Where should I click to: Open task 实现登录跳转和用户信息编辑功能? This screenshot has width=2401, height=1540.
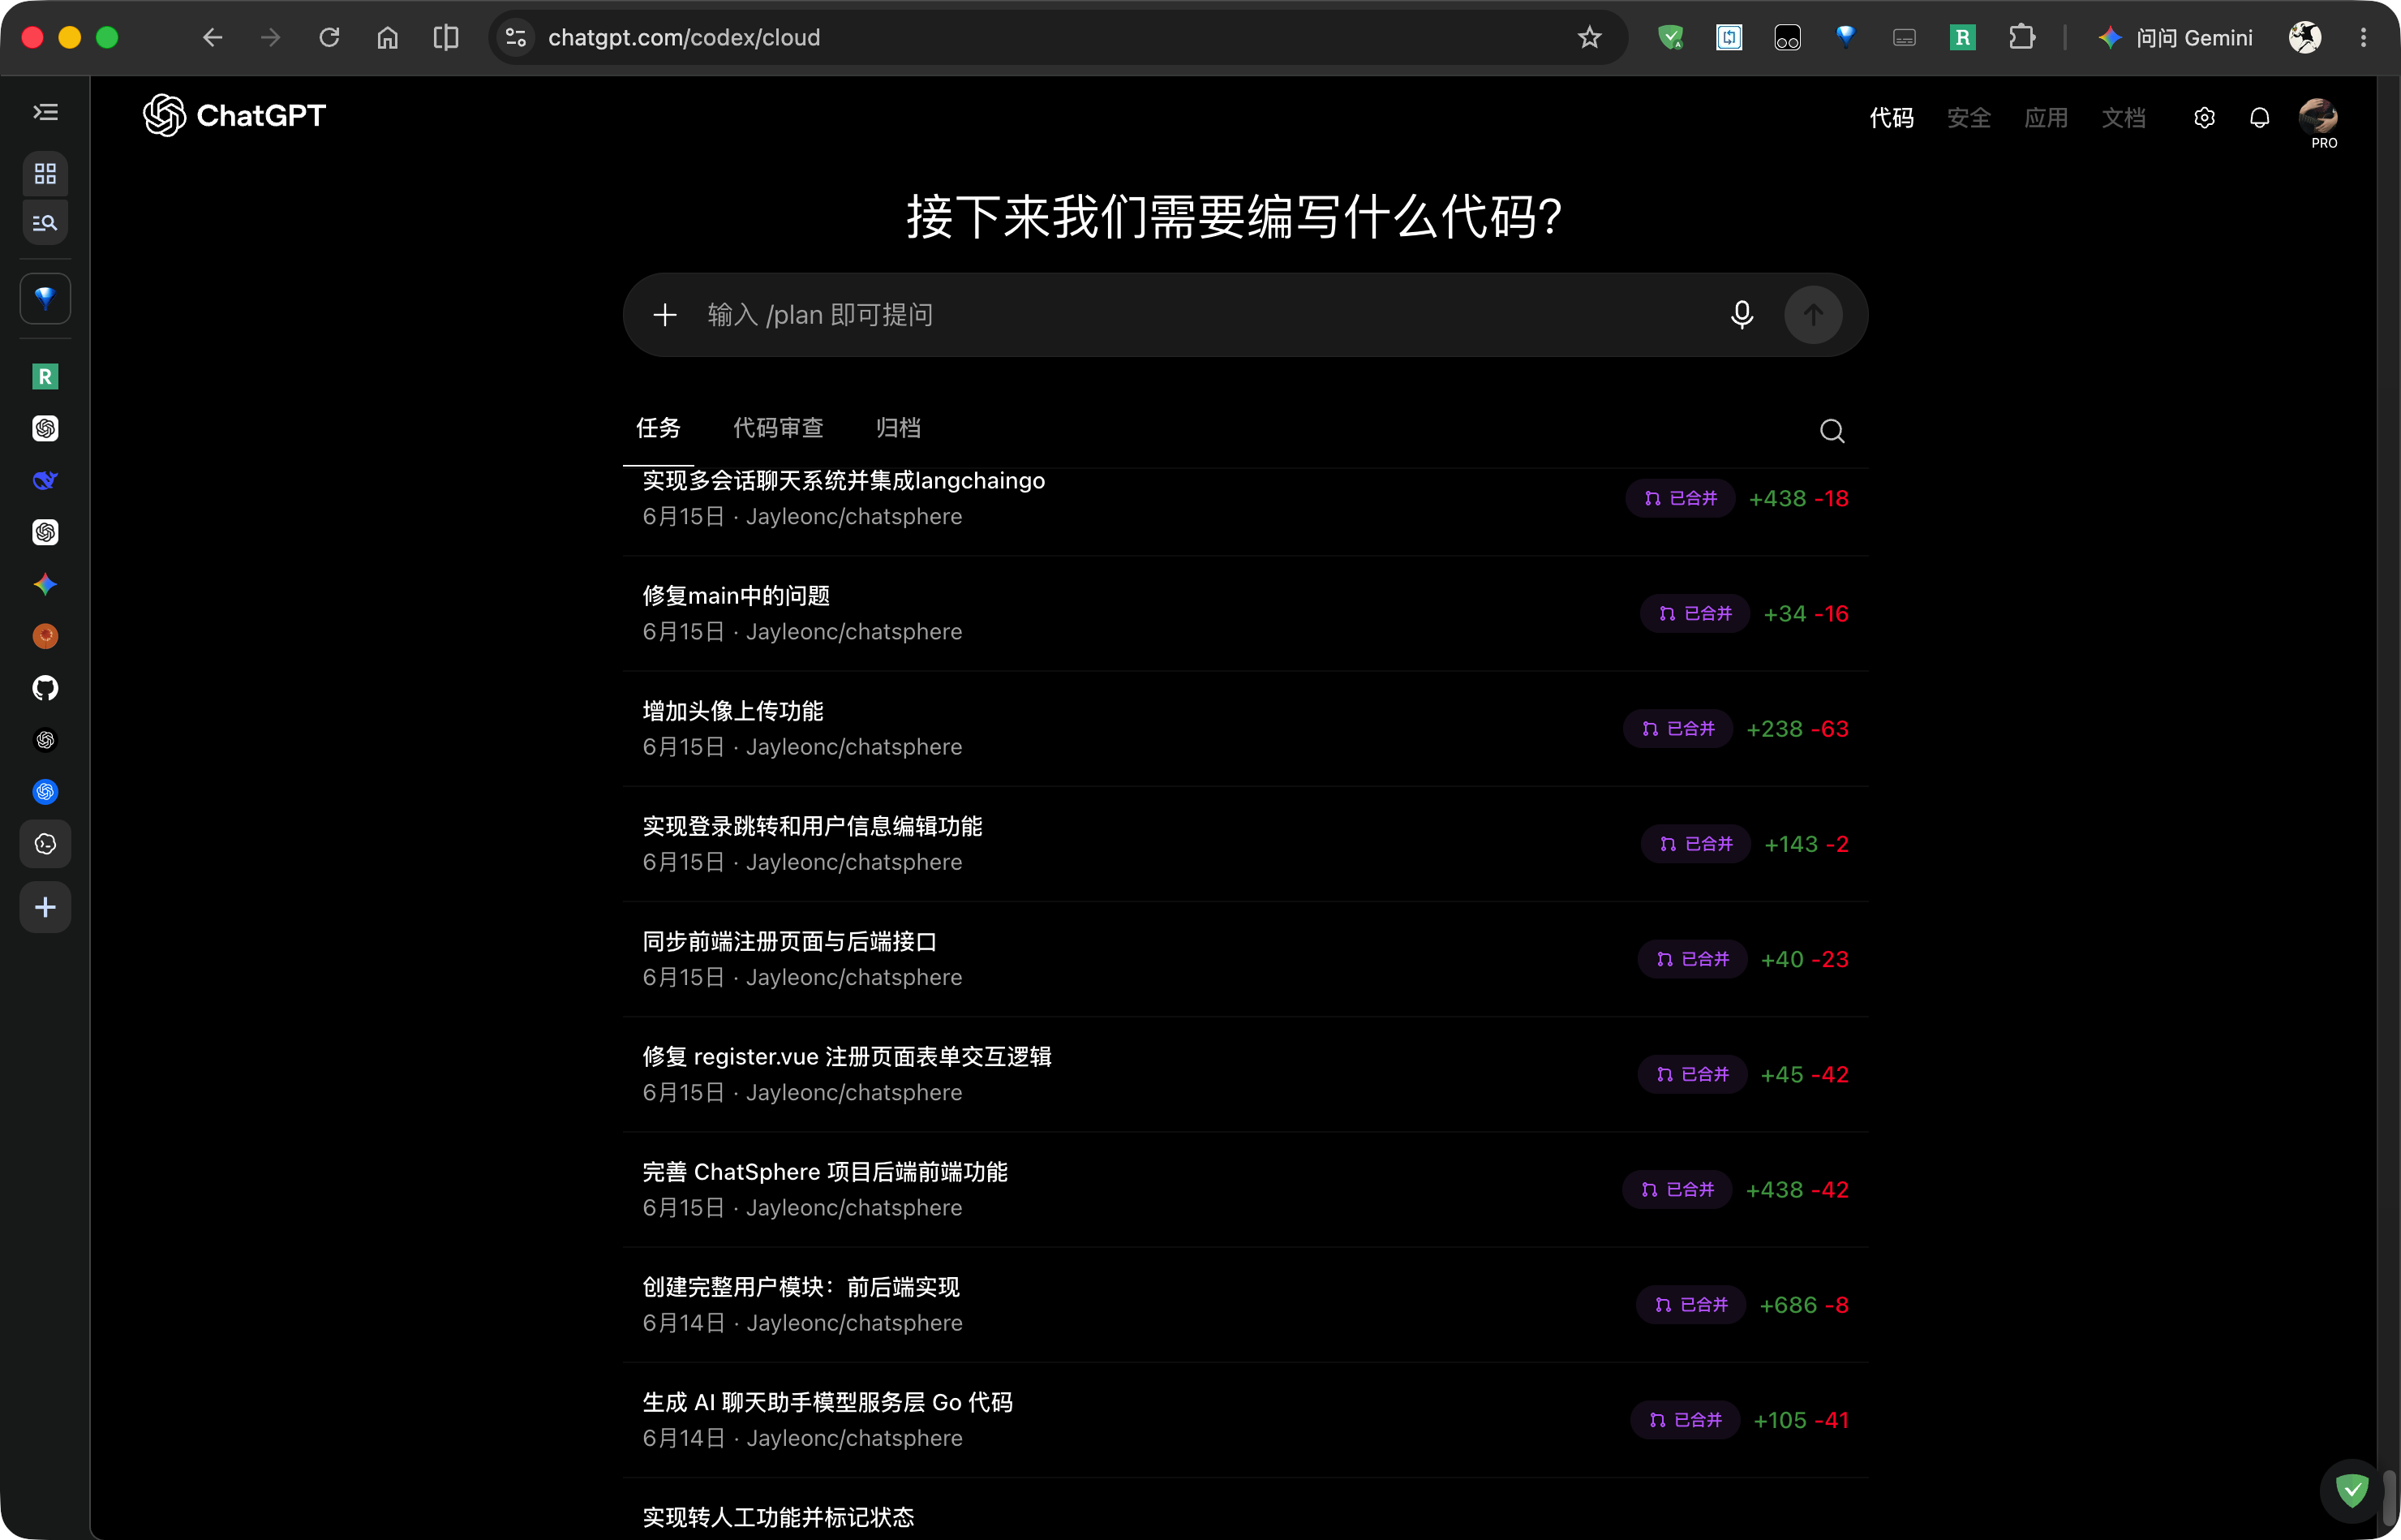point(1245,843)
